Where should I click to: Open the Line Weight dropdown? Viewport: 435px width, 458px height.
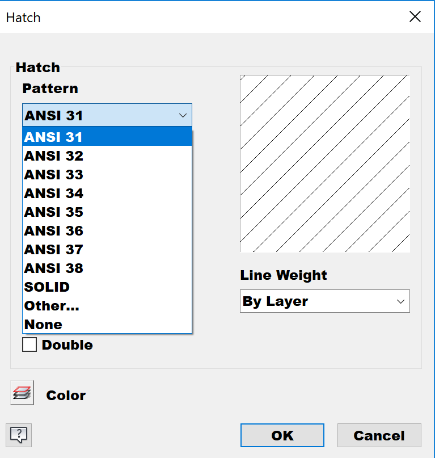324,301
